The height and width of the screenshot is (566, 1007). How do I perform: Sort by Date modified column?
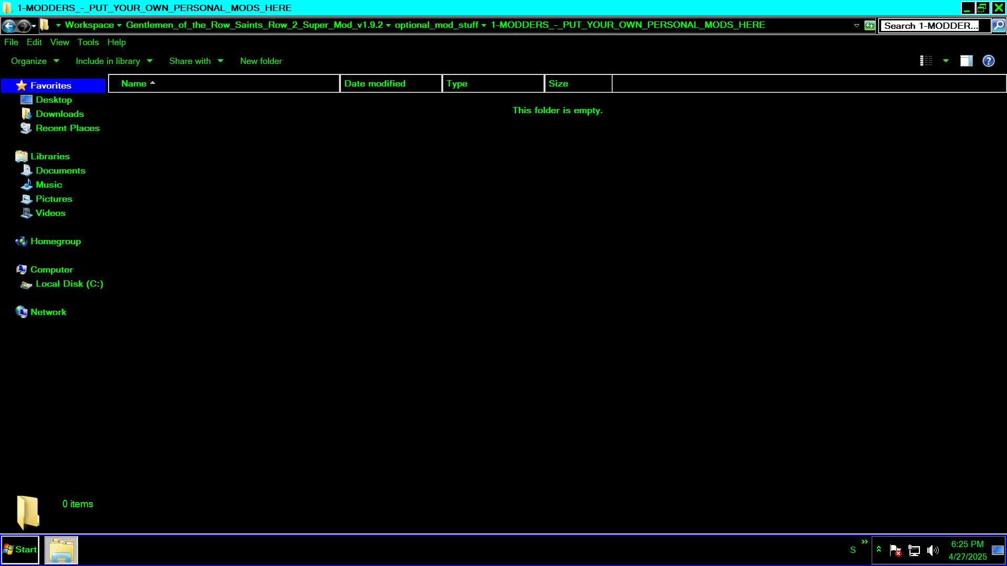click(391, 83)
